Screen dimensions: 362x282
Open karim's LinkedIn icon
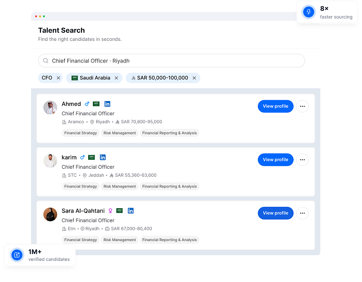tap(102, 157)
